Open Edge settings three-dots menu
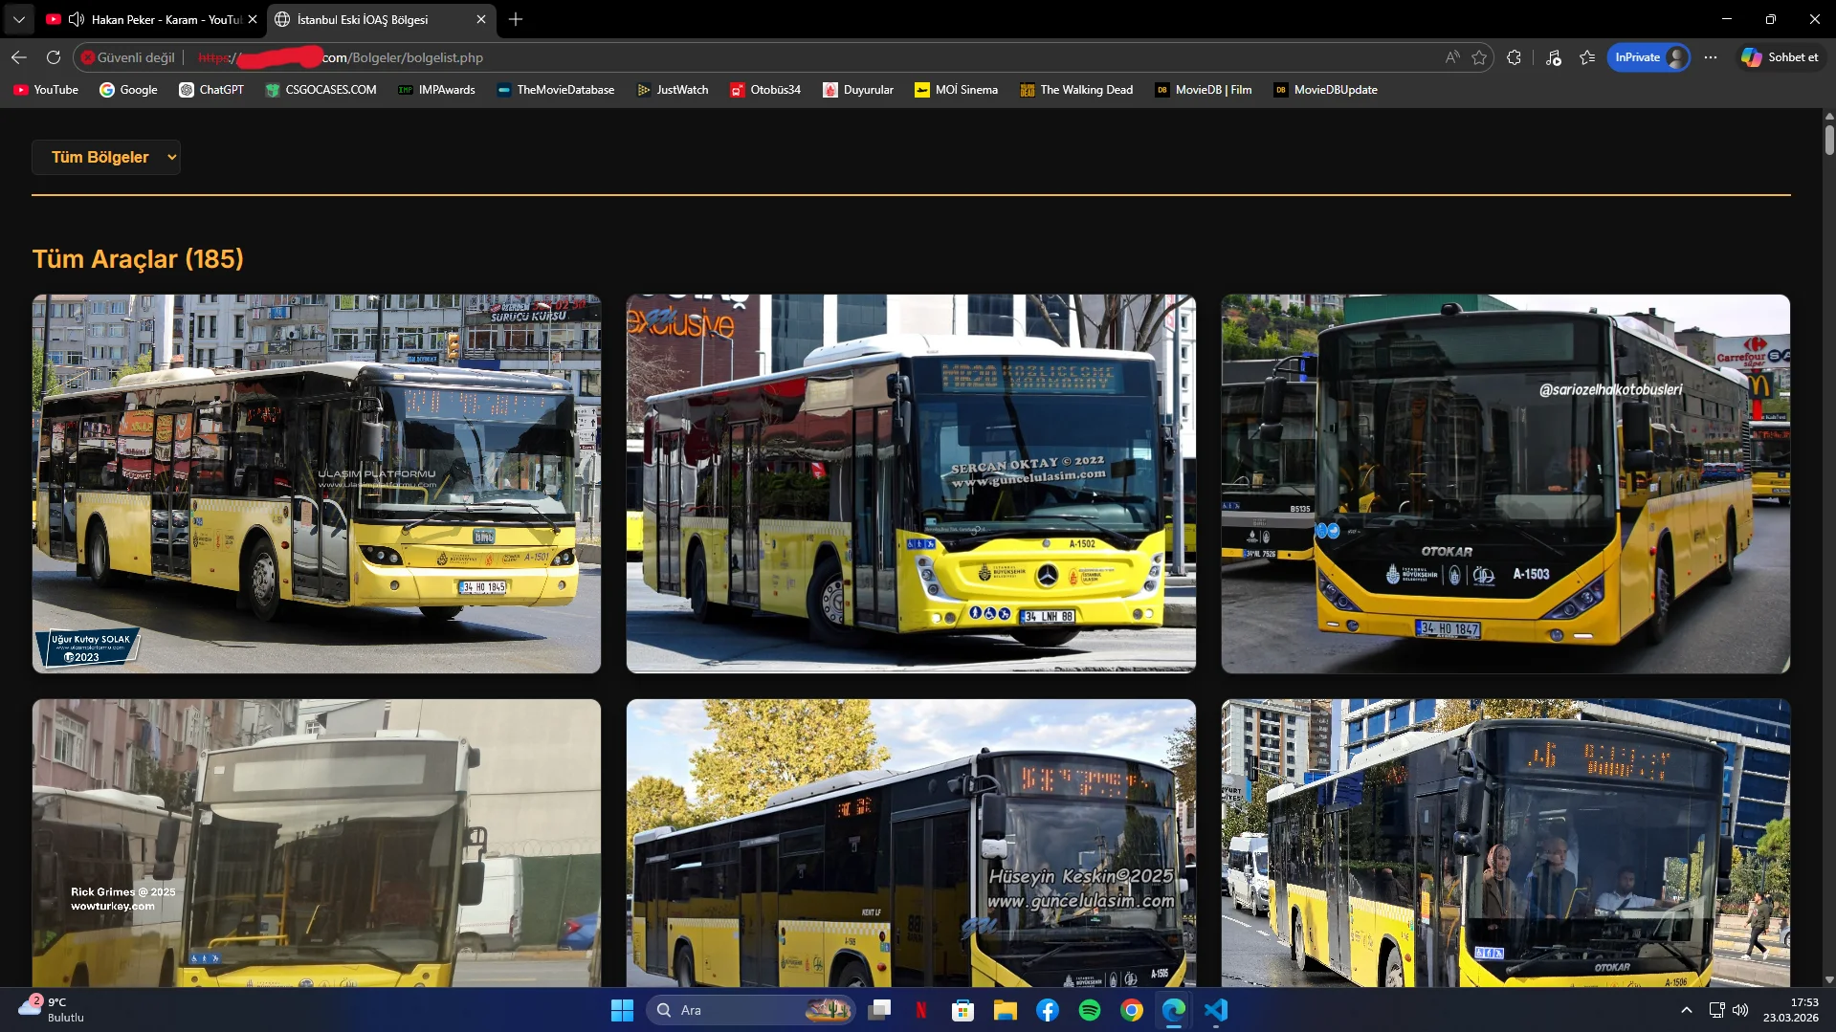Image resolution: width=1836 pixels, height=1032 pixels. (1711, 57)
